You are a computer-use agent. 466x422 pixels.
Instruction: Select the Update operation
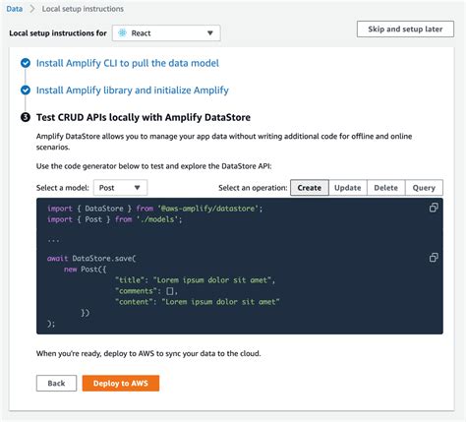[348, 188]
